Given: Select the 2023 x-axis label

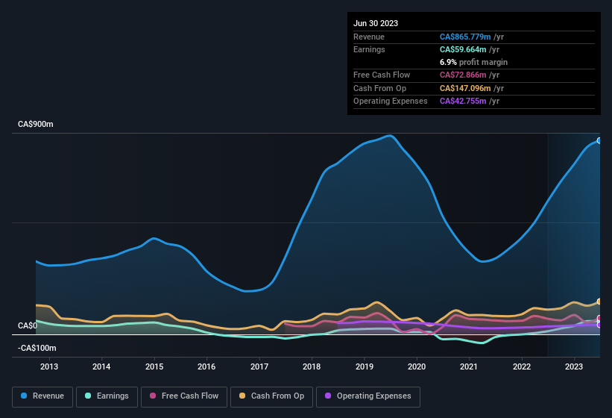Looking at the screenshot, I should pyautogui.click(x=574, y=366).
